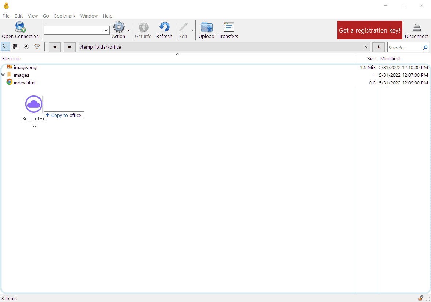
Task: Click the Refresh arrow icon
Action: (x=164, y=27)
